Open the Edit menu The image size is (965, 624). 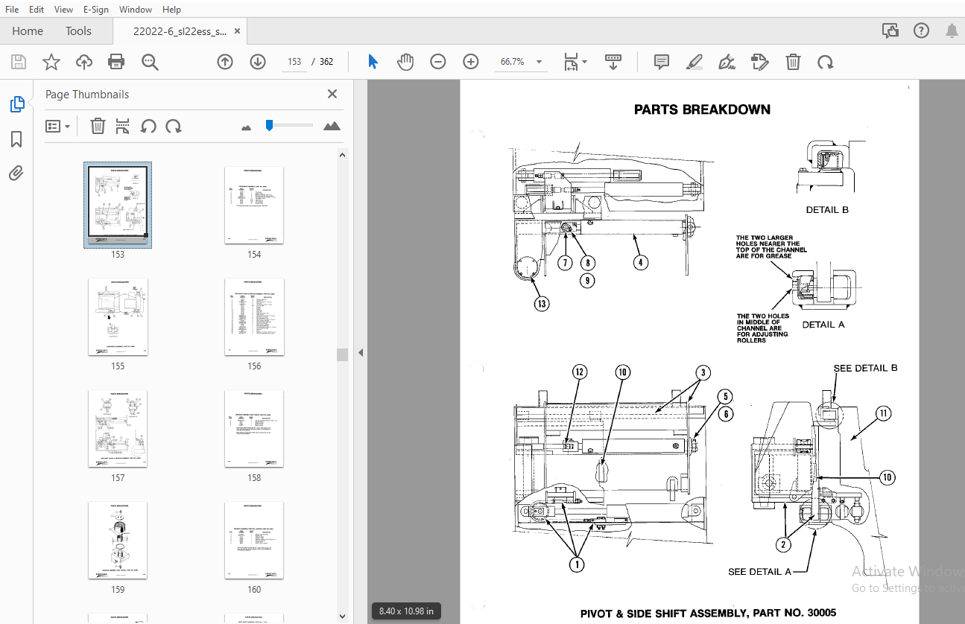tap(37, 10)
